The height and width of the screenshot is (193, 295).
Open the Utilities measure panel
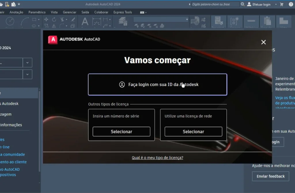click(251, 21)
